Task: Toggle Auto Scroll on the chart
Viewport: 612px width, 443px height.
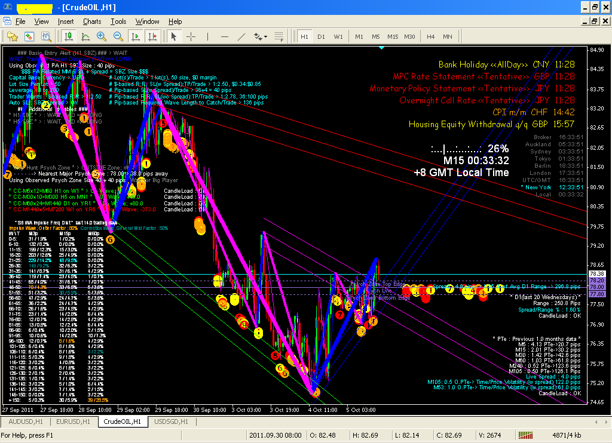Action: click(x=136, y=36)
